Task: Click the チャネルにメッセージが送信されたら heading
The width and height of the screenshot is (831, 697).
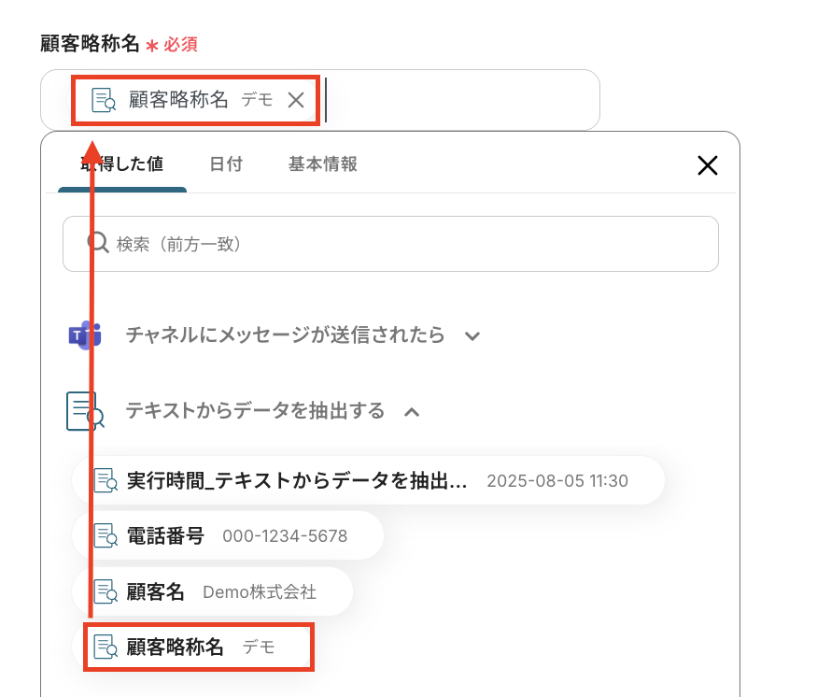Action: coord(285,335)
